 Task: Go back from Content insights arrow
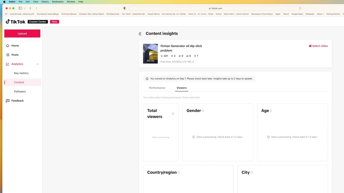pyautogui.click(x=140, y=34)
